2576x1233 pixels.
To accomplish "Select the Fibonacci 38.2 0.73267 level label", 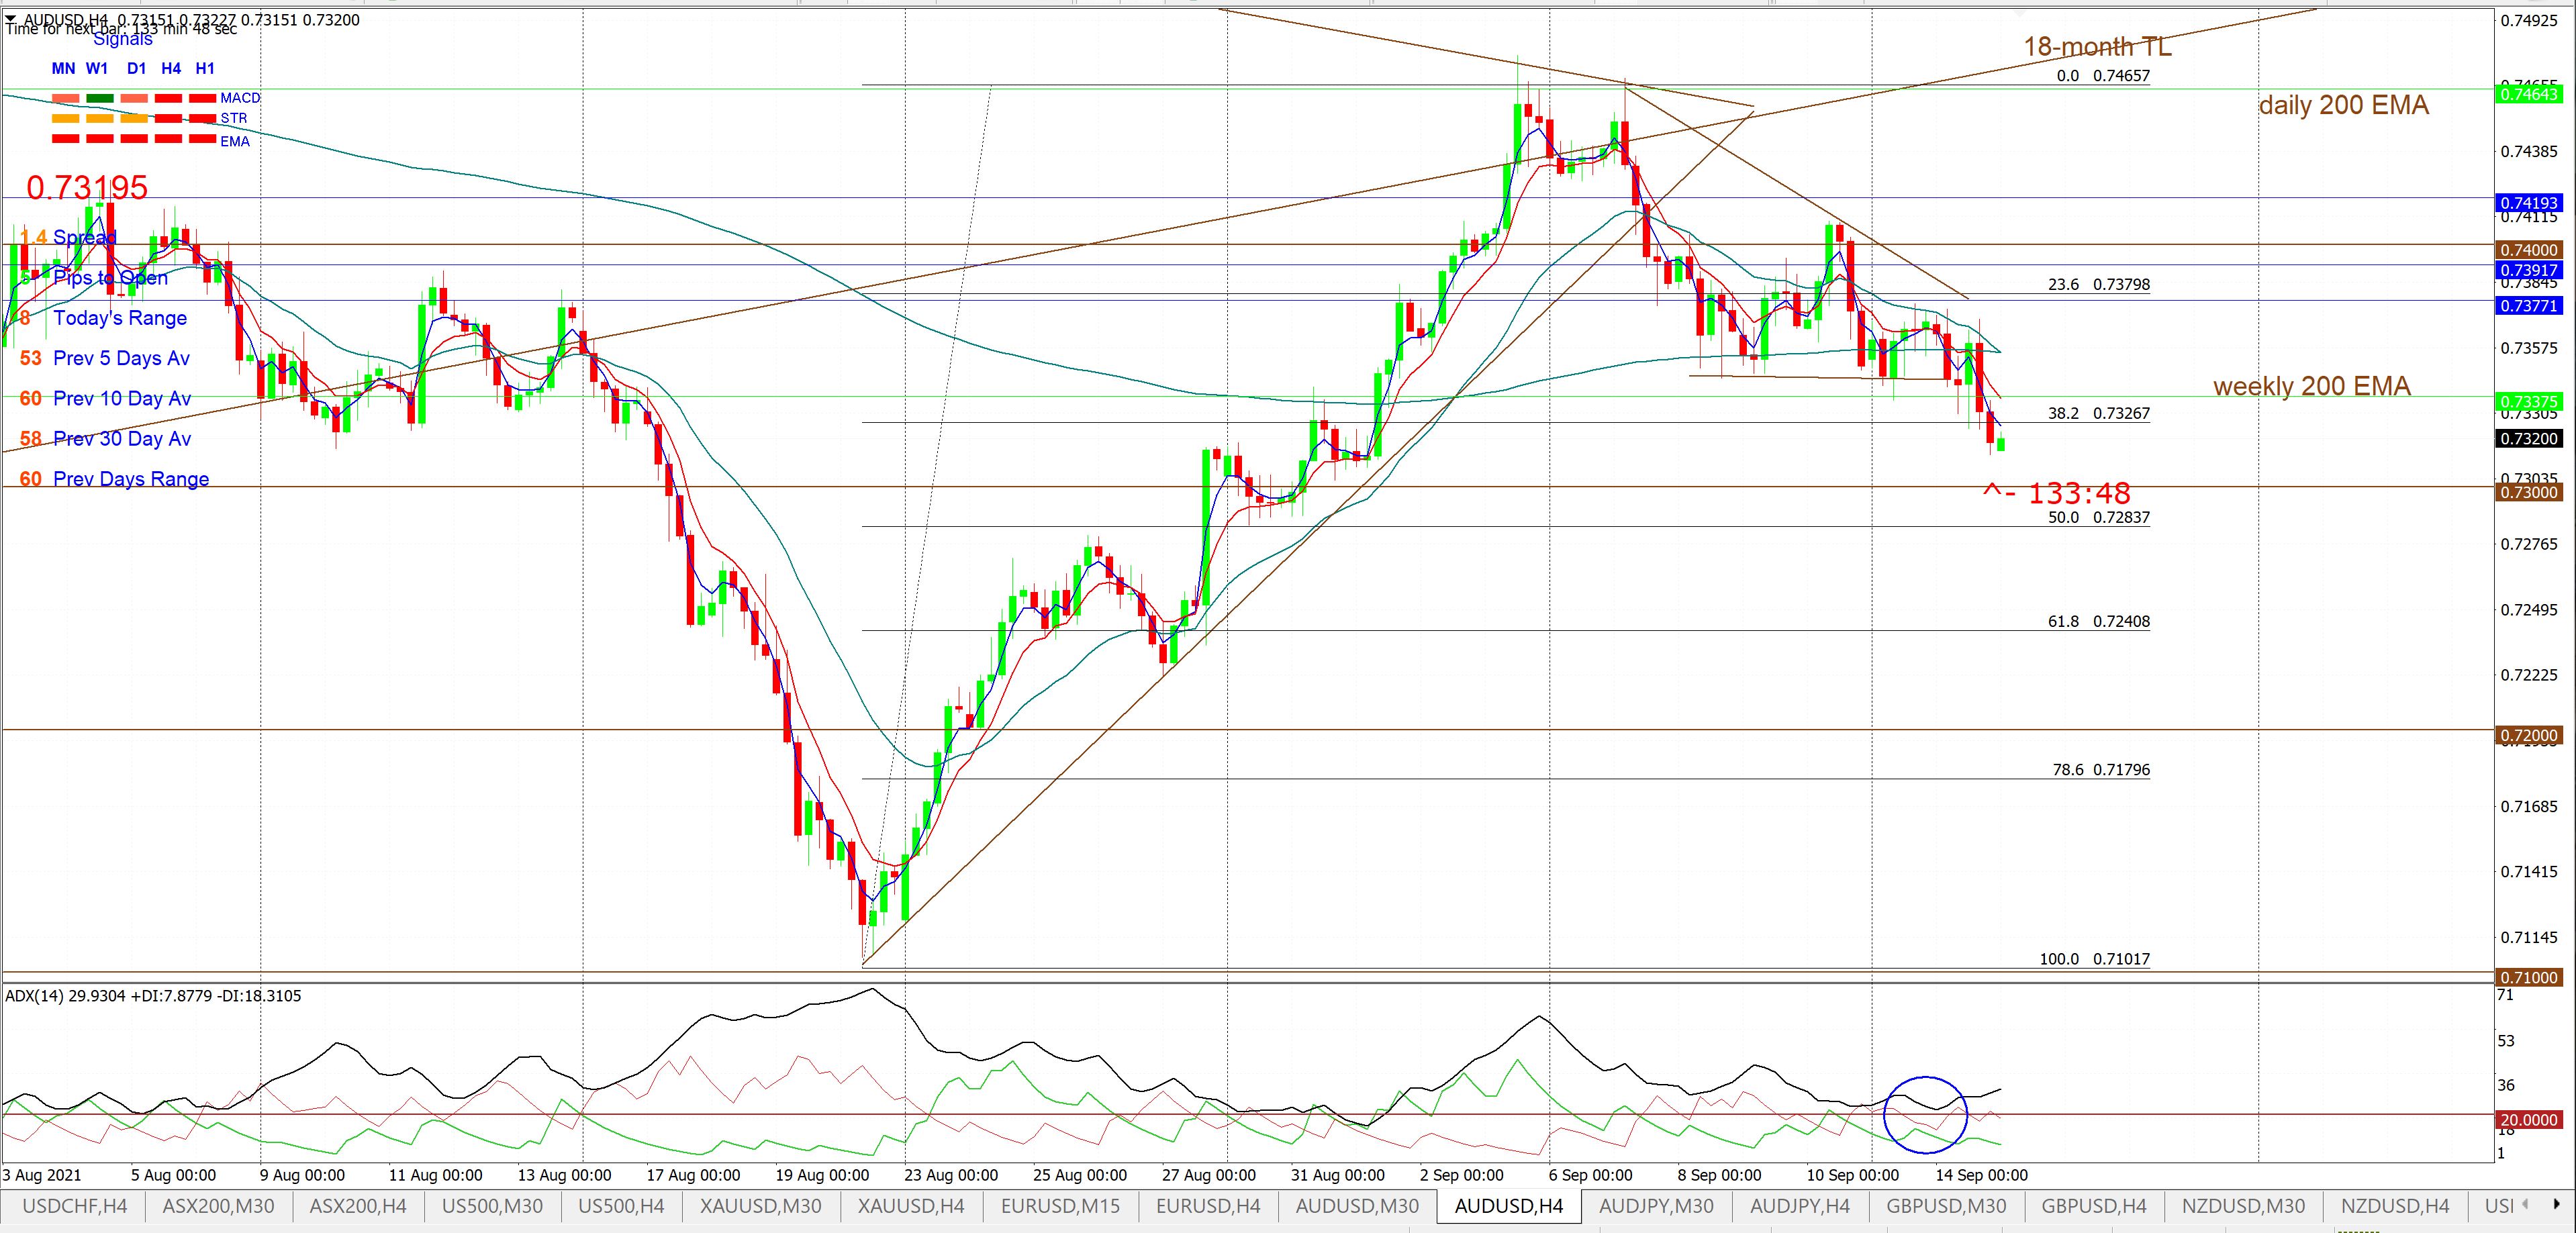I will pyautogui.click(x=2098, y=413).
